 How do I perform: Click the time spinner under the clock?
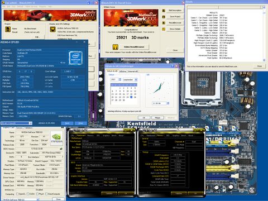pos(168,103)
